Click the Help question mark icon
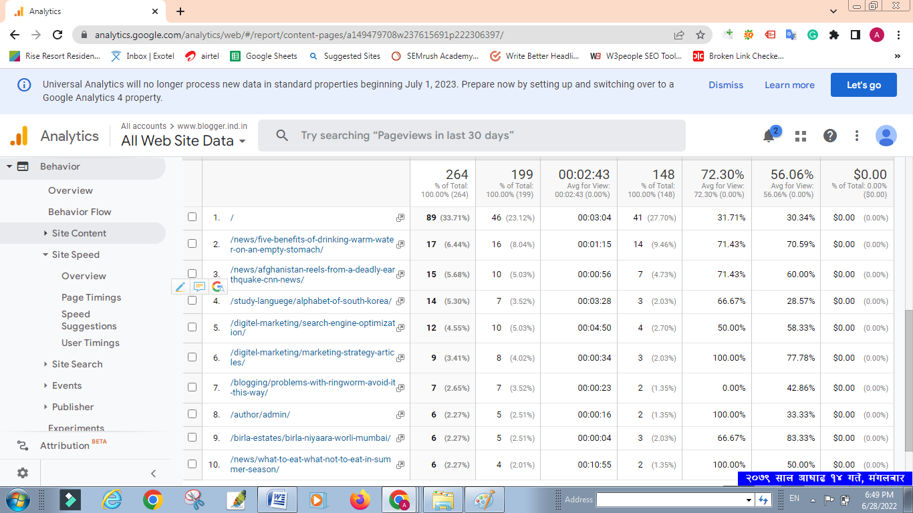 pyautogui.click(x=830, y=136)
